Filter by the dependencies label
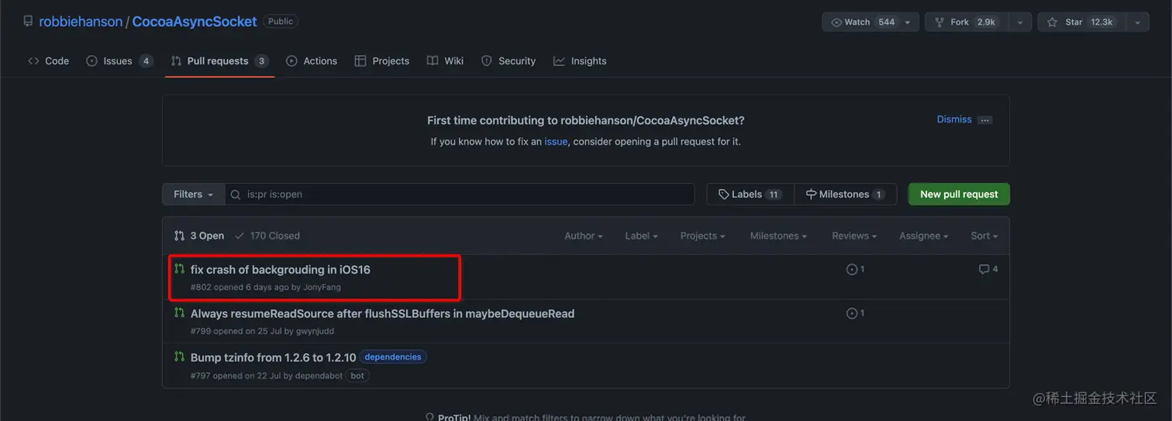1172x421 pixels. tap(393, 357)
